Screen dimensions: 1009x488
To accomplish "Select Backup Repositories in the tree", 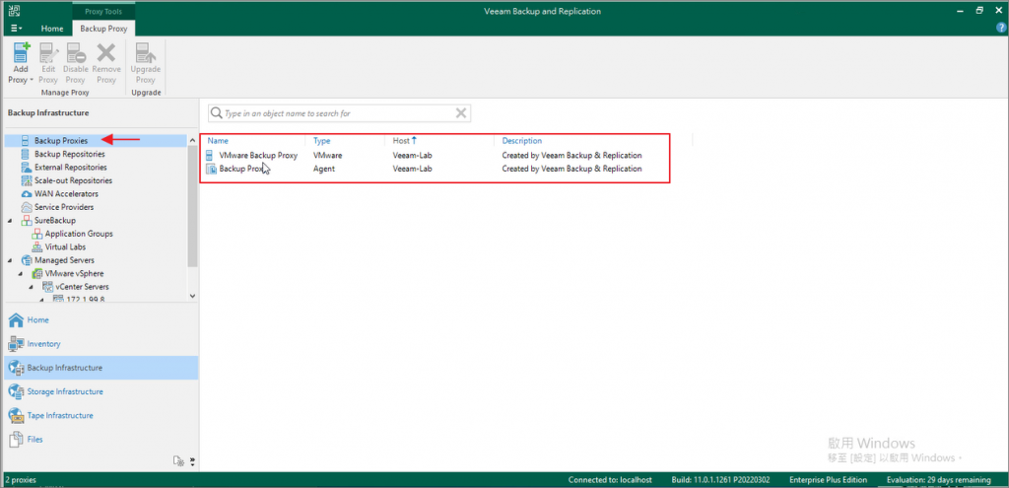I will click(70, 154).
